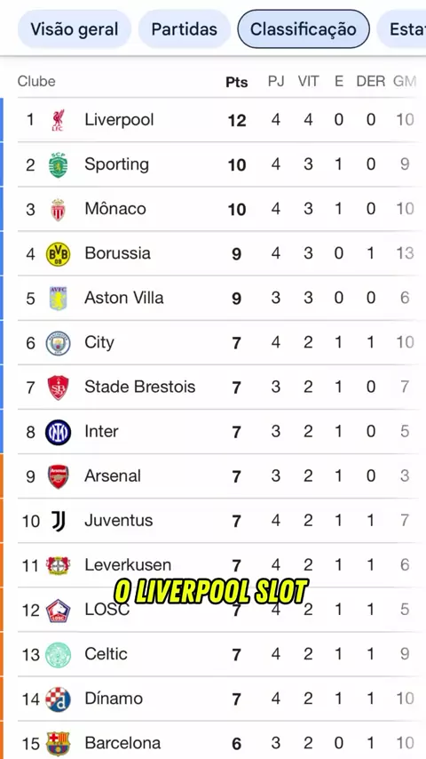The image size is (426, 759).
Task: Click the Aston Villa crest
Action: tap(58, 299)
